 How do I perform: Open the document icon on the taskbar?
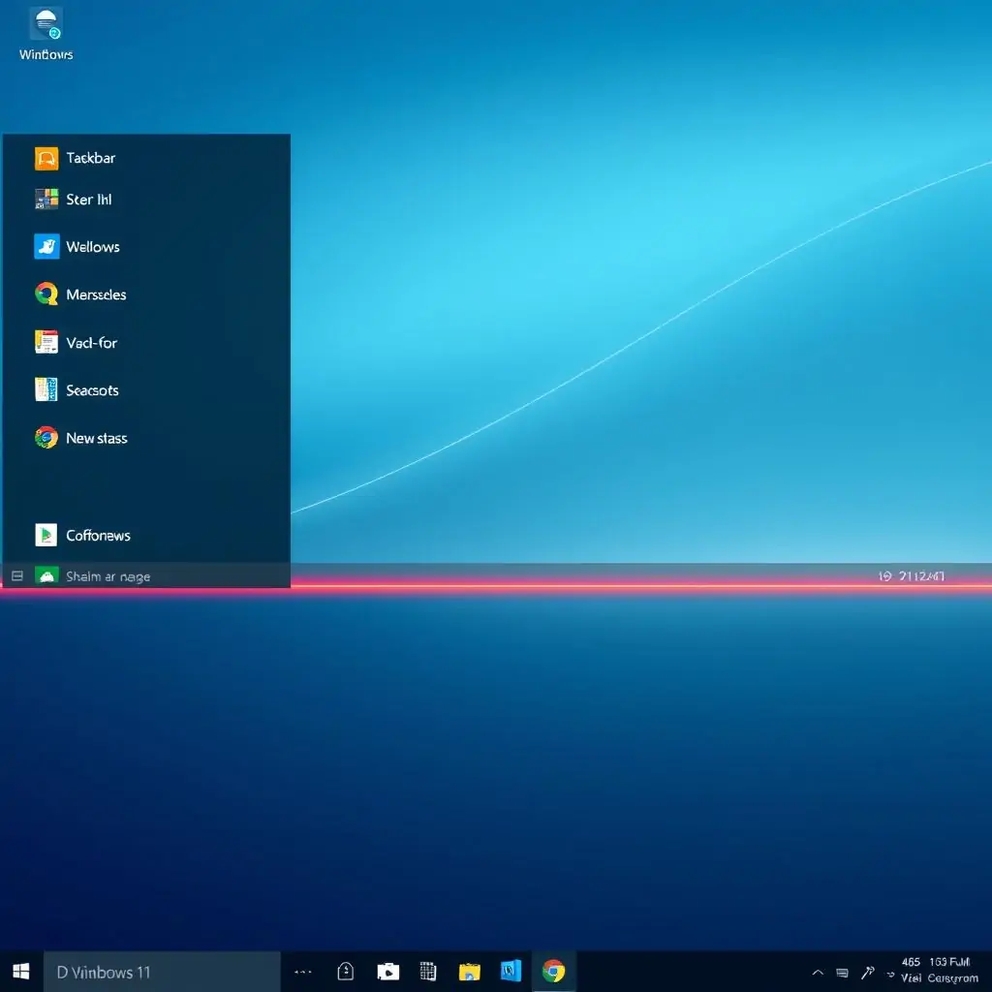tap(346, 971)
